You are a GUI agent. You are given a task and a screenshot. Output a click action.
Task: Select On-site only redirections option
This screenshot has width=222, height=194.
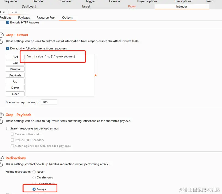tap(34, 178)
